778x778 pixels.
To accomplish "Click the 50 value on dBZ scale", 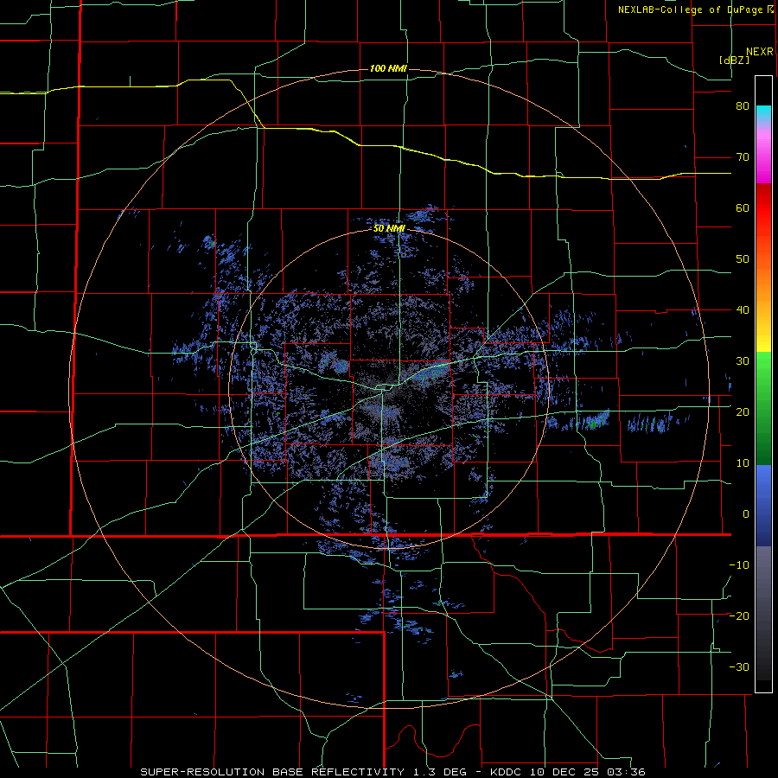I will (x=743, y=259).
